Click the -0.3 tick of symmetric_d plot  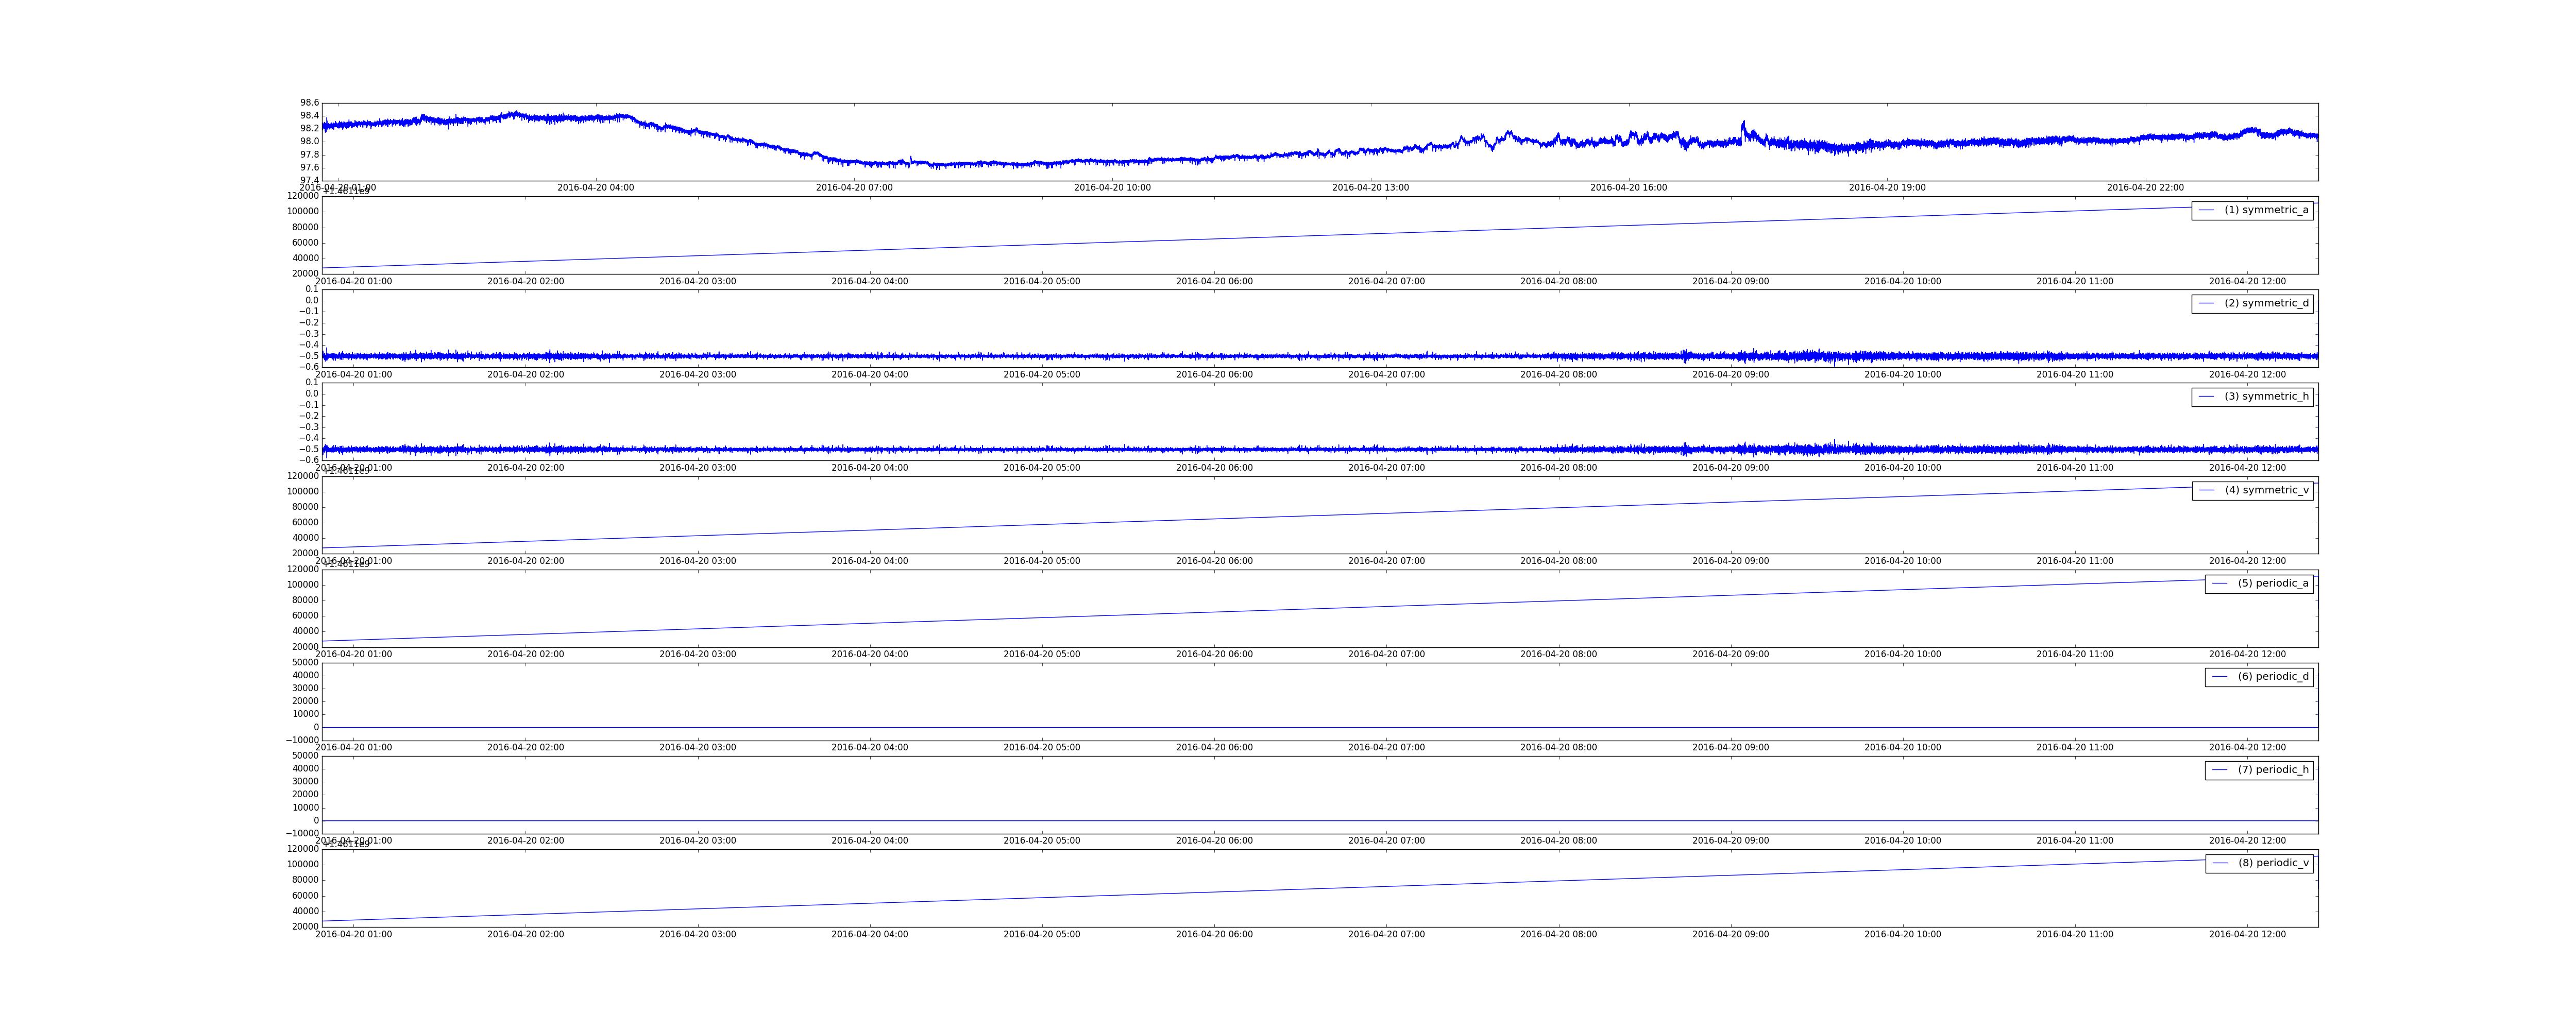[308, 334]
